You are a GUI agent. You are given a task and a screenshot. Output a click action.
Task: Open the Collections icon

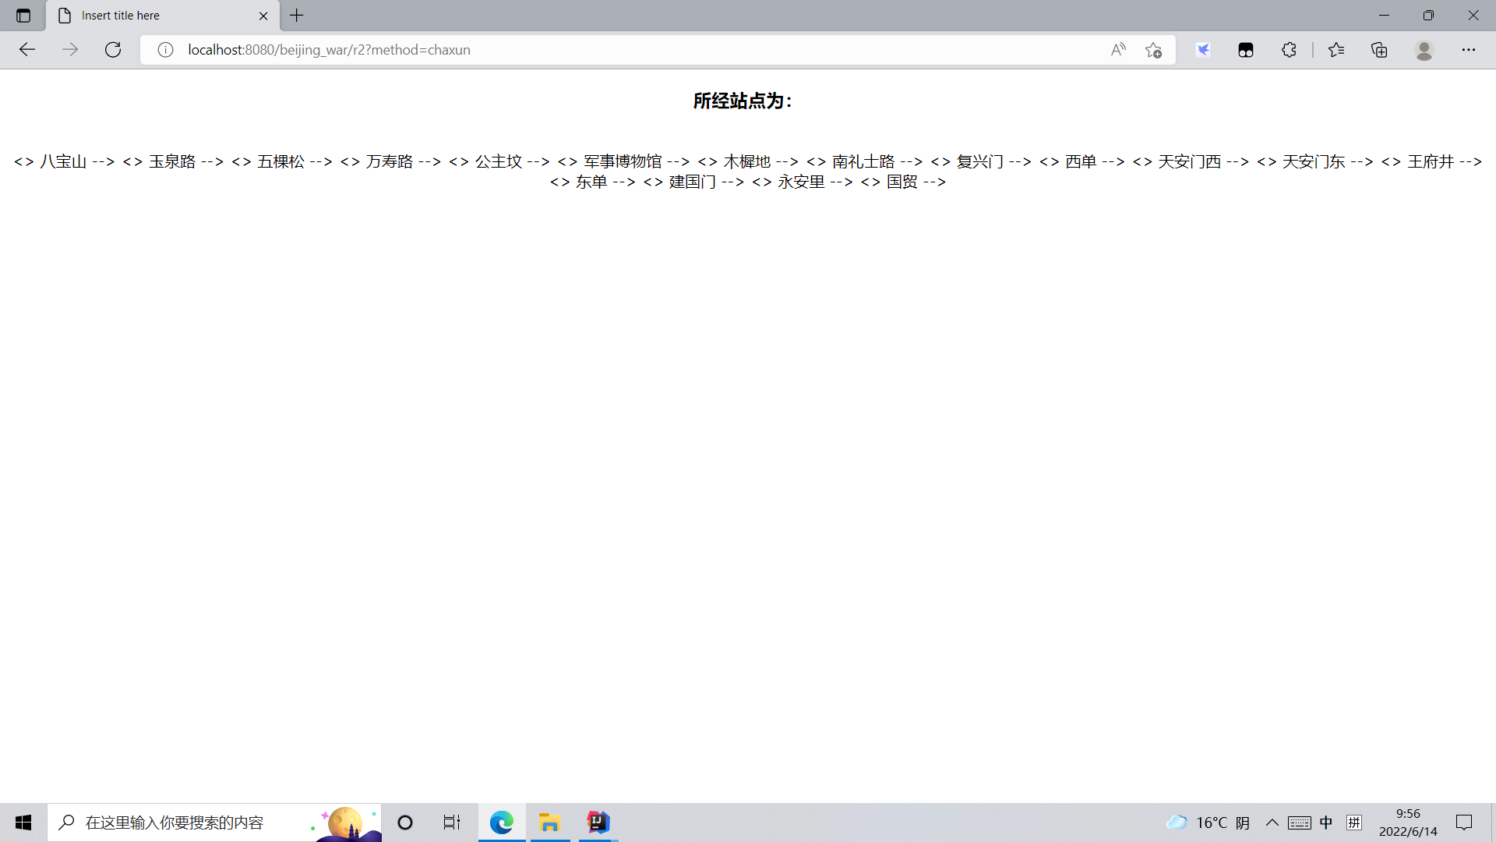(1379, 50)
